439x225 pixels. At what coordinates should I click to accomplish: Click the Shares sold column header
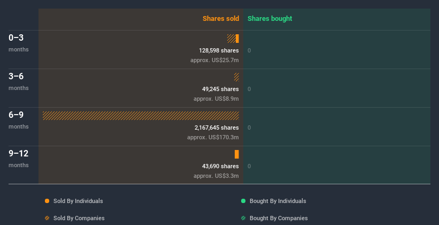click(x=221, y=19)
